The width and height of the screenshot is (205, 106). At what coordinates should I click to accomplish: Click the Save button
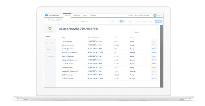click(x=138, y=21)
